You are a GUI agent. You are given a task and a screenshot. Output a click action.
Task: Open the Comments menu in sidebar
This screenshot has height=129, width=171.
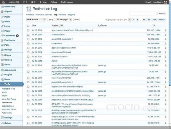10,36
